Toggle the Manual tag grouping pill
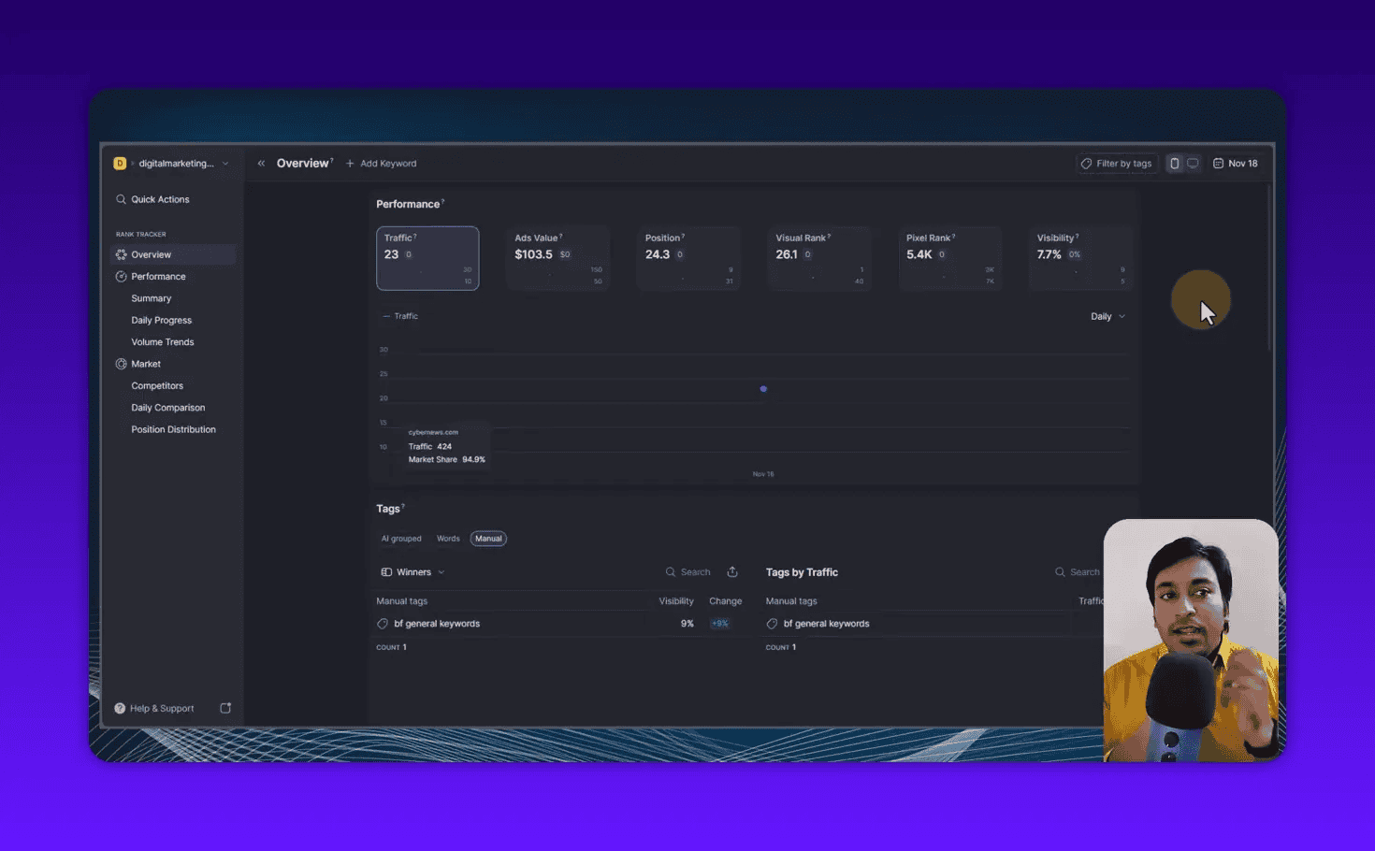Screen dimensions: 1375x851 pos(487,539)
